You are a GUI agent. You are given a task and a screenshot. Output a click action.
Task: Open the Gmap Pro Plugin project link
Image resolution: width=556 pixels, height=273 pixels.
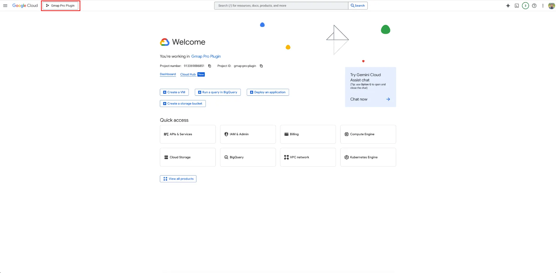206,56
